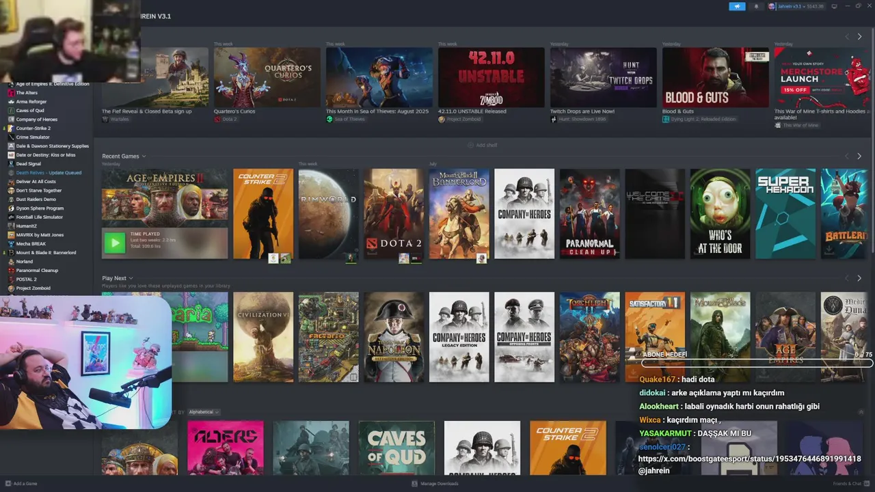Screen dimensions: 875x492
Task: Open the notifications bell
Action: point(756,6)
